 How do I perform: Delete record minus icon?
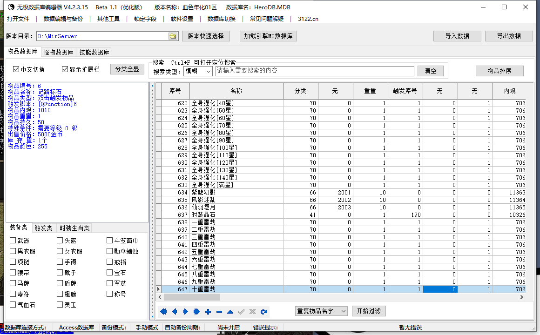point(219,312)
